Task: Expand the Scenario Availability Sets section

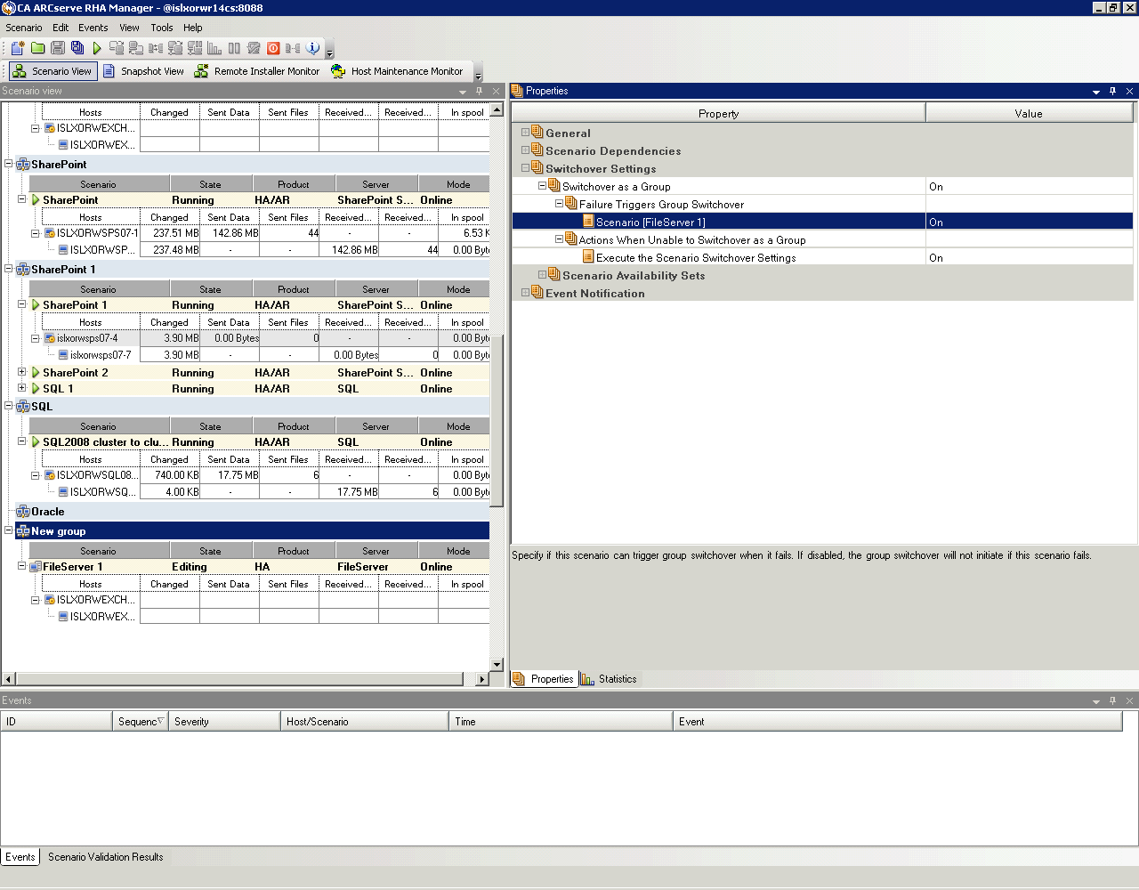Action: tap(541, 275)
